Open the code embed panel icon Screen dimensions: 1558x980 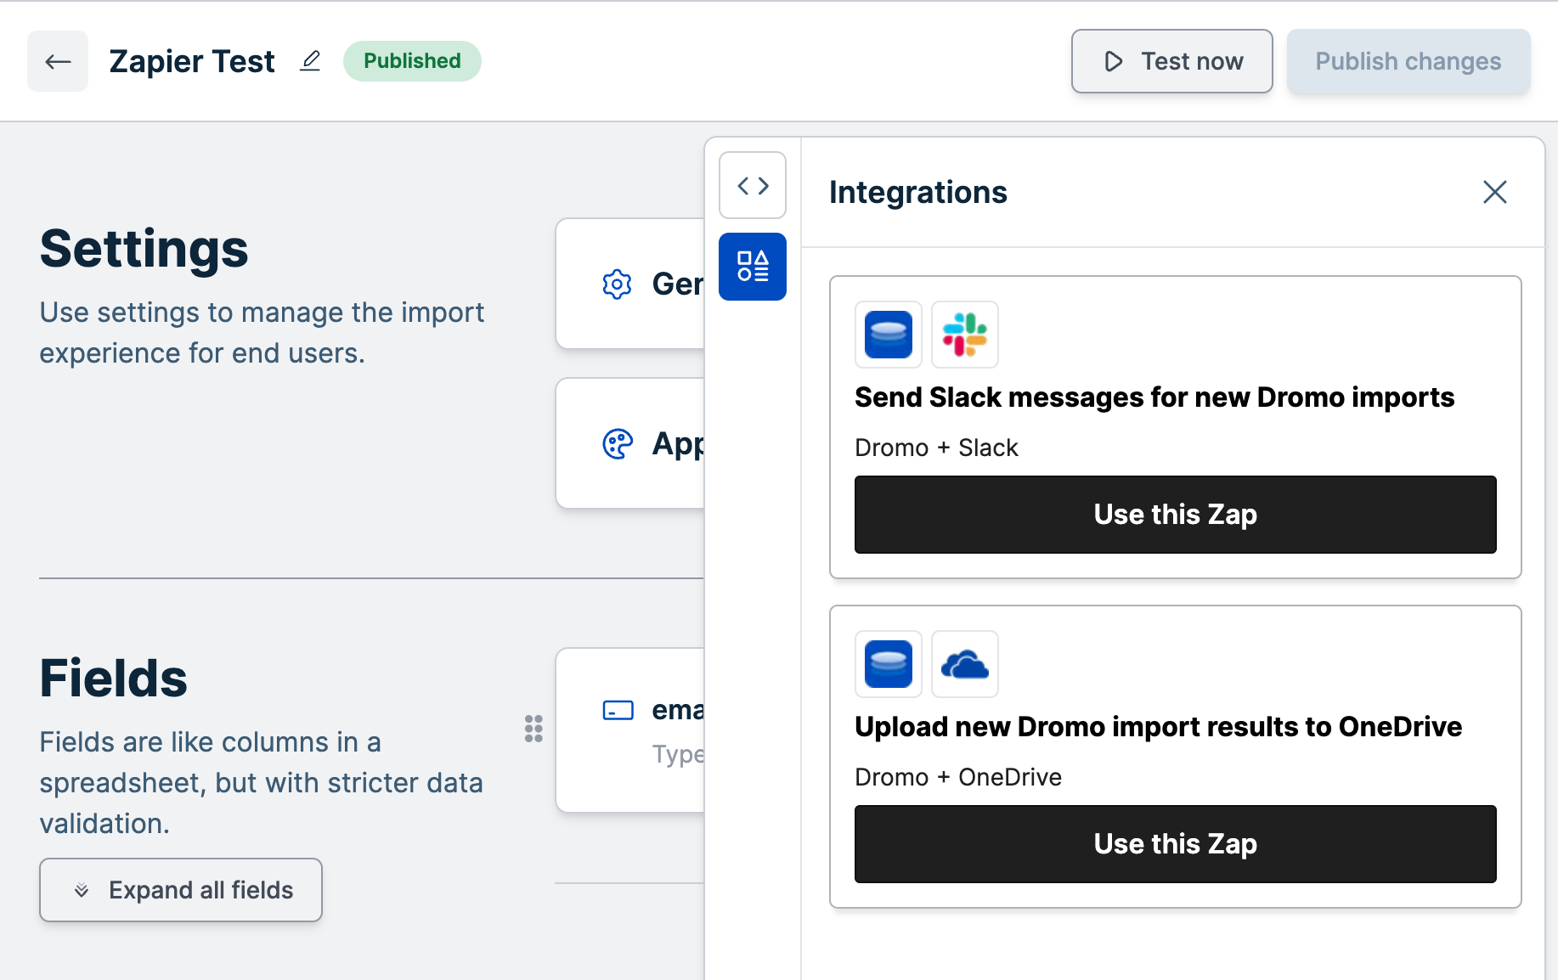(753, 185)
